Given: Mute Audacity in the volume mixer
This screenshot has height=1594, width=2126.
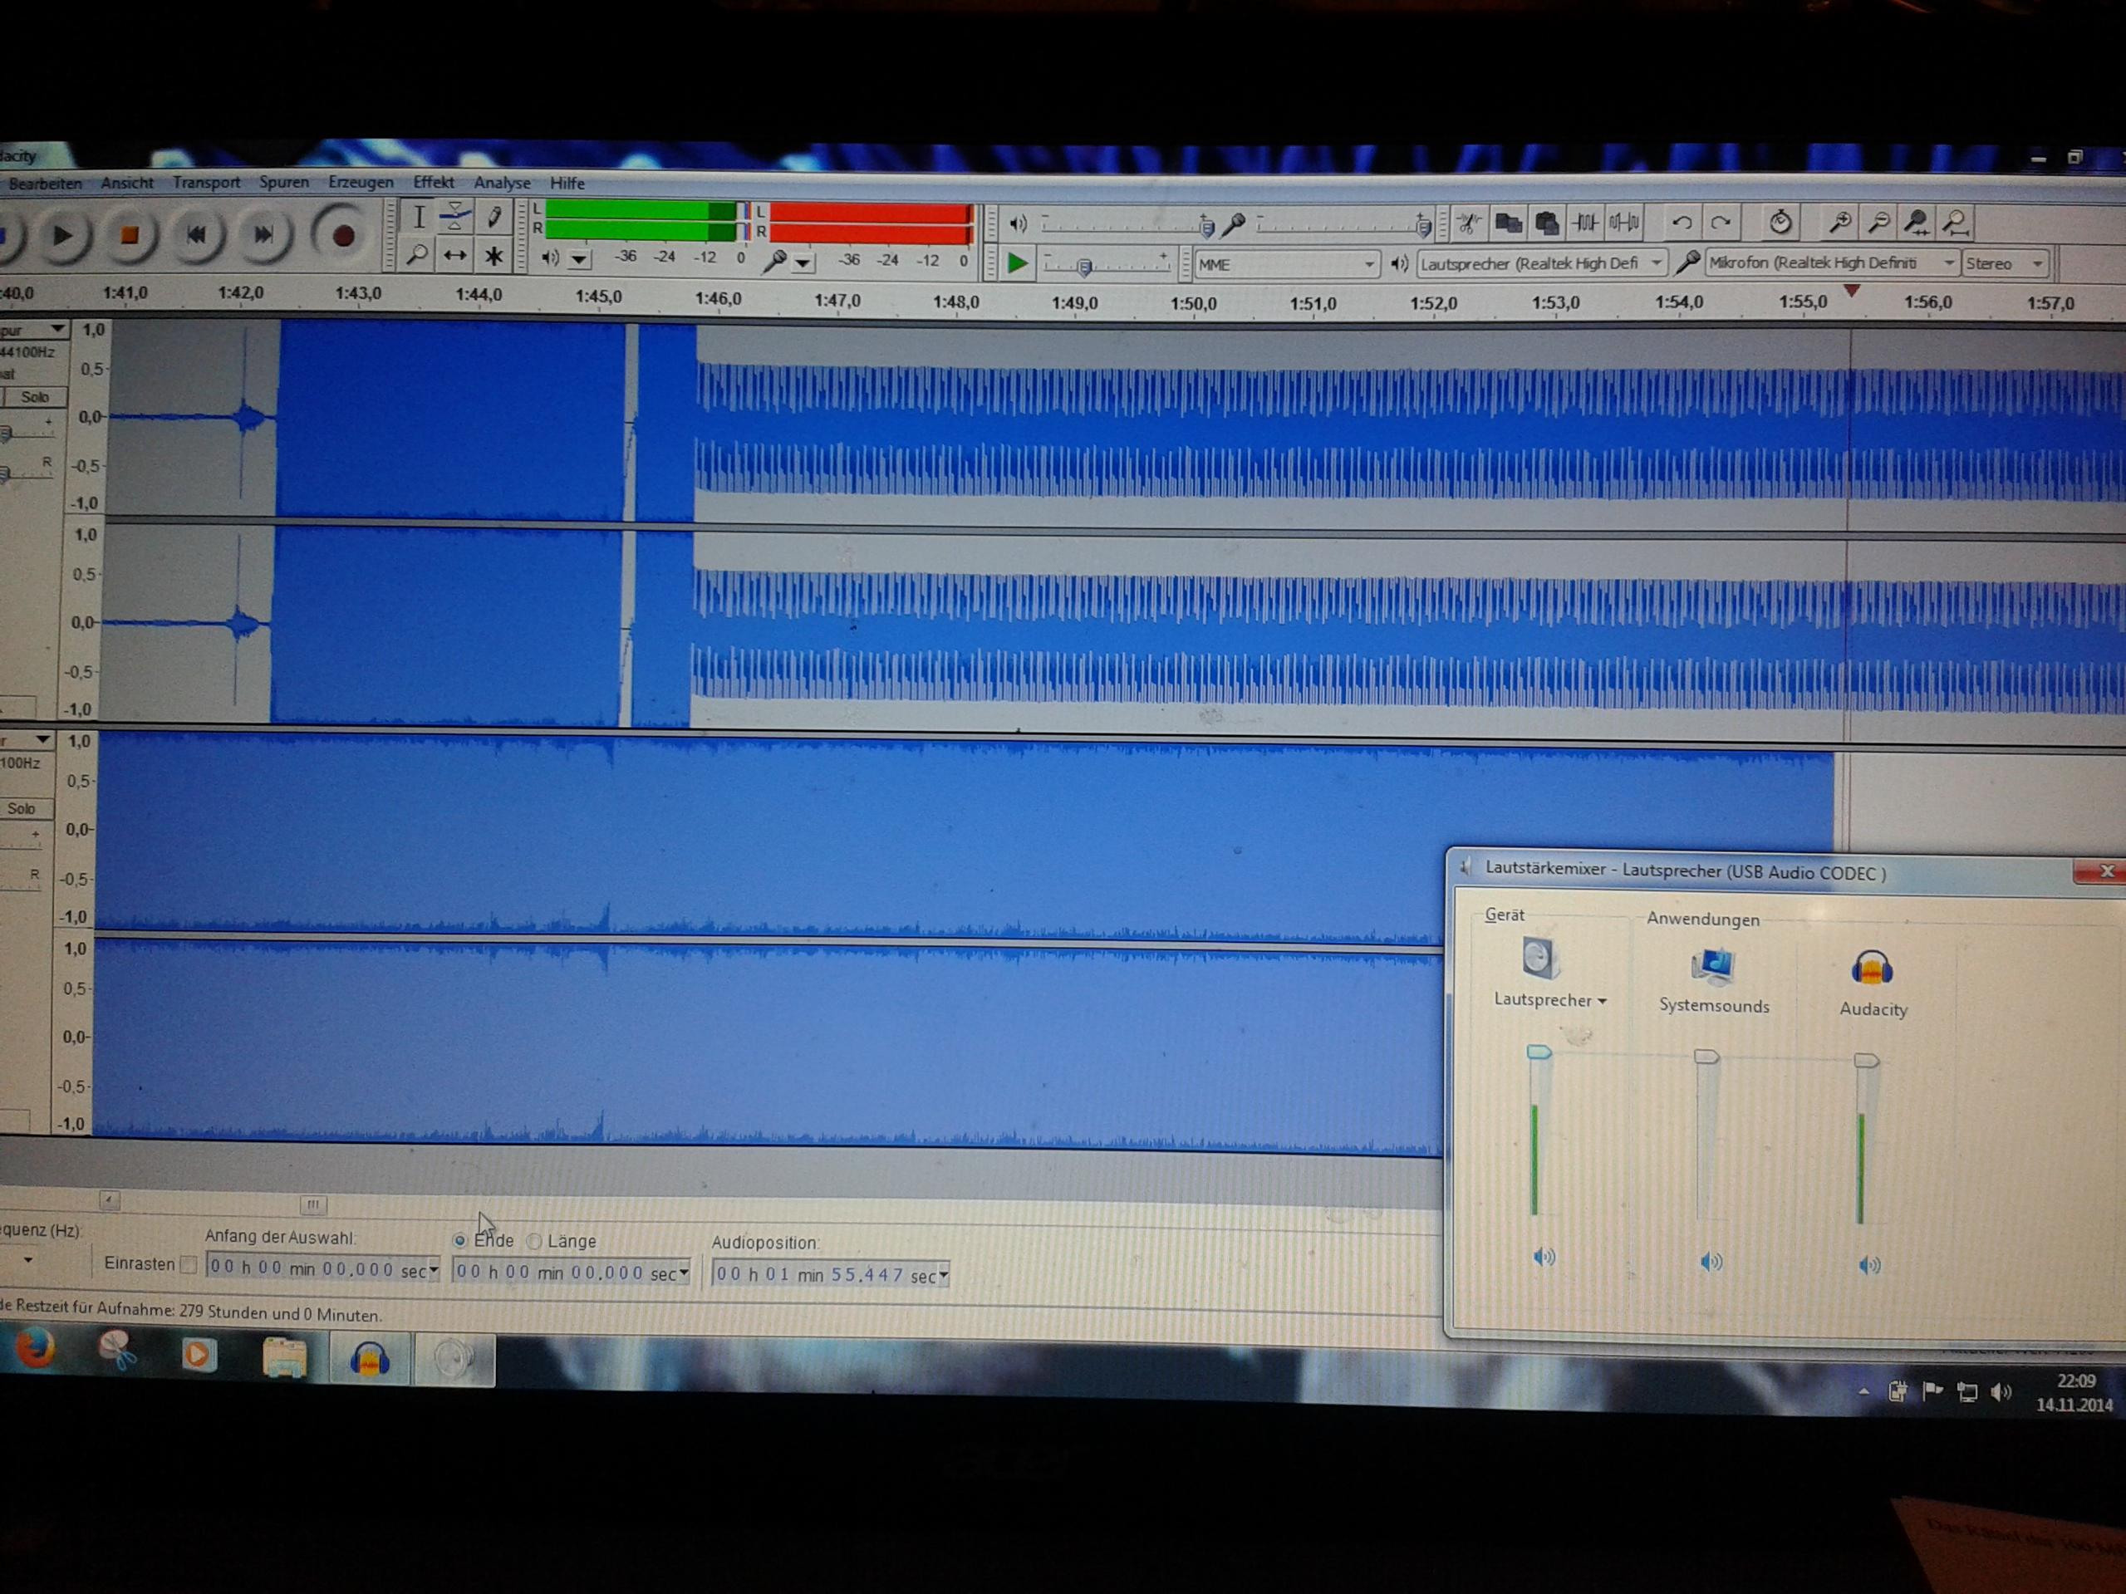Looking at the screenshot, I should coord(1868,1264).
